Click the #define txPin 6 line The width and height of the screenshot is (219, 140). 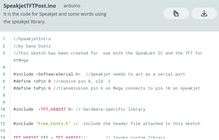coord(107,88)
